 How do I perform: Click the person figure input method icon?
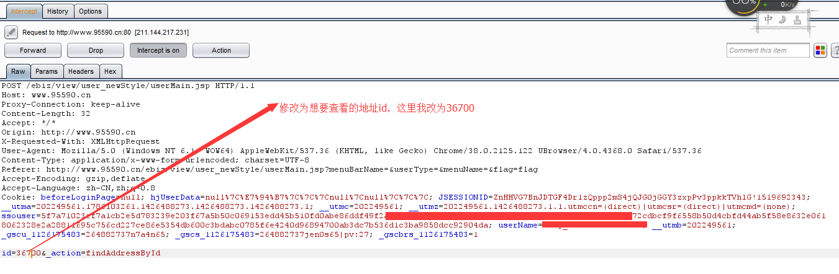(x=797, y=19)
